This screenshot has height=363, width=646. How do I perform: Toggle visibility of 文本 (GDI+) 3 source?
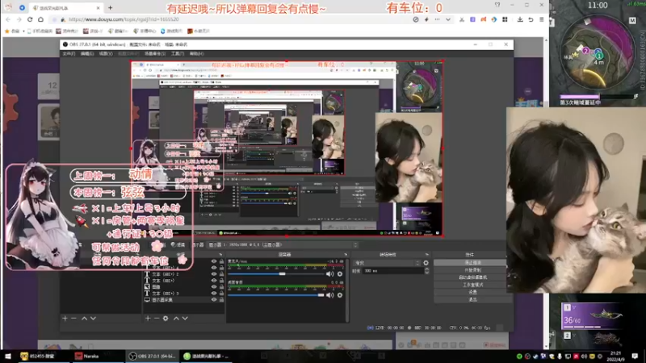(x=214, y=294)
